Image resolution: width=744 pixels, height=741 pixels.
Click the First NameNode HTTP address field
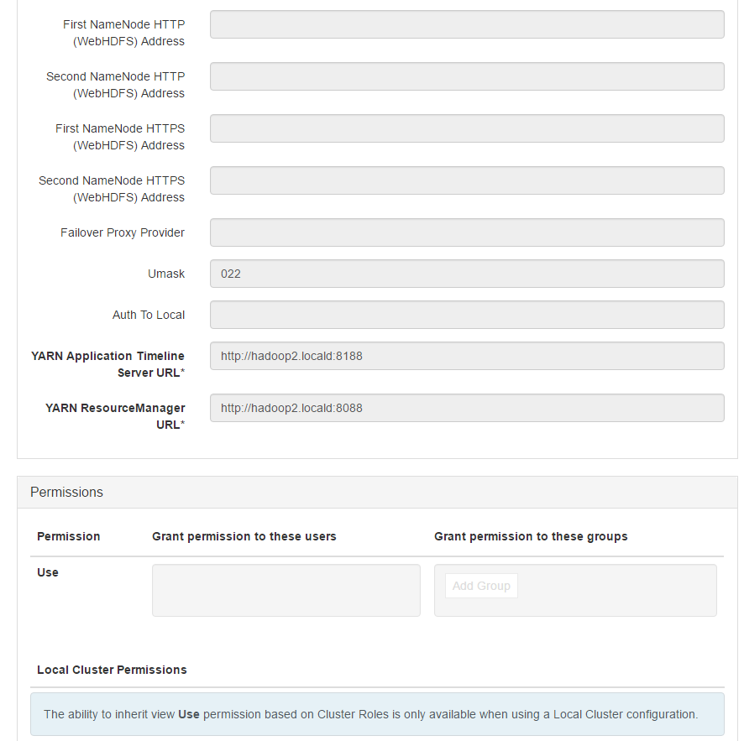tap(467, 24)
